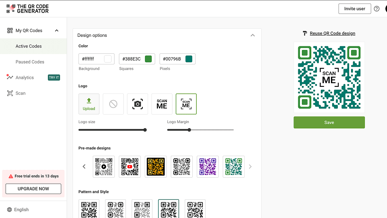Open the Paused Codes section
This screenshot has height=218, width=387.
(x=30, y=62)
